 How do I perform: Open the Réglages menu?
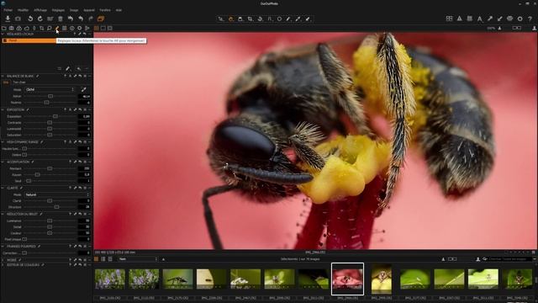tap(58, 10)
